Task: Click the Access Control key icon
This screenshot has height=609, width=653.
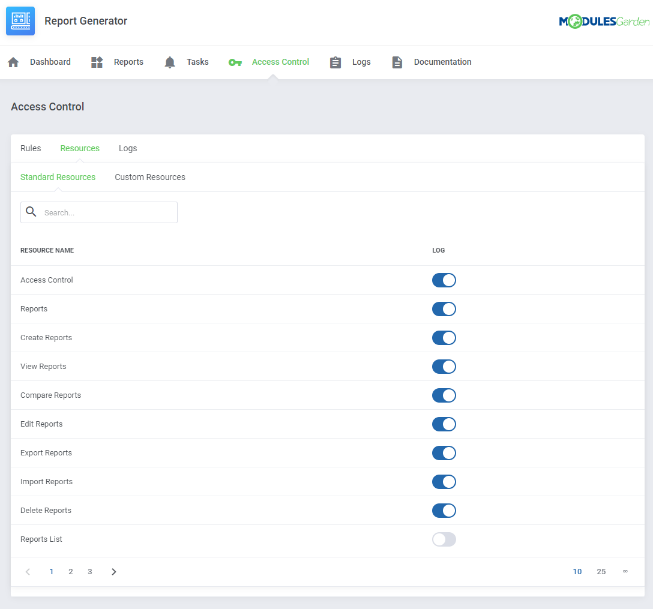Action: pos(235,62)
